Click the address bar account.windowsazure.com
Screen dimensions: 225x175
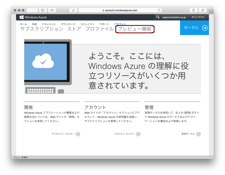[x=120, y=10]
